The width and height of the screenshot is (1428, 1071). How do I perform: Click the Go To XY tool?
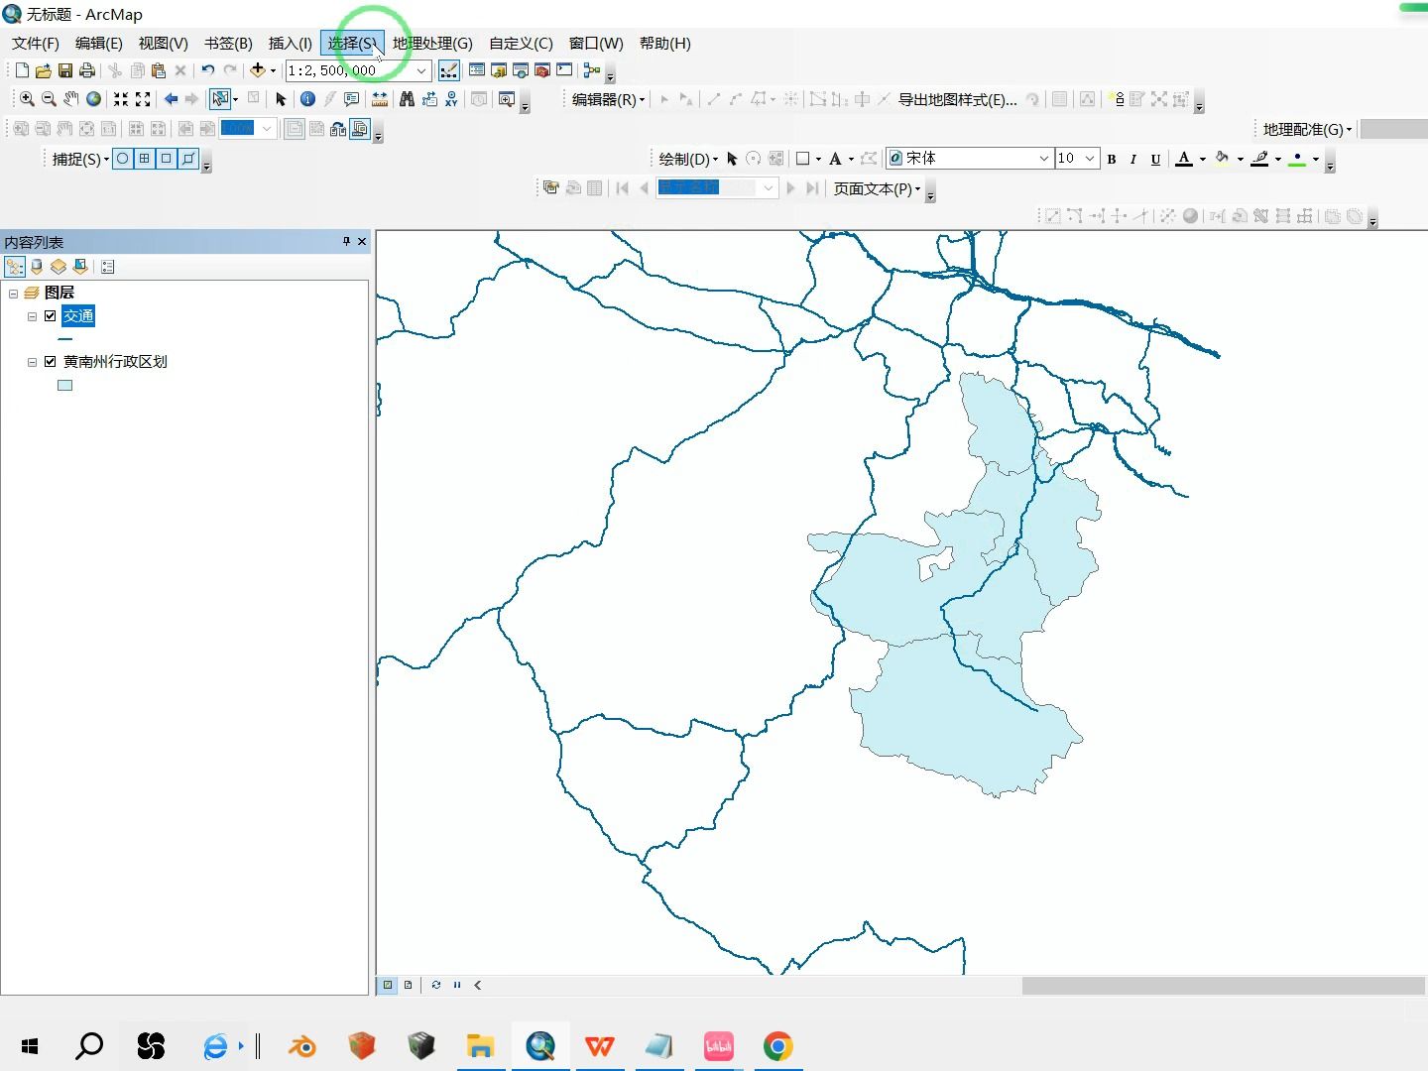(450, 99)
